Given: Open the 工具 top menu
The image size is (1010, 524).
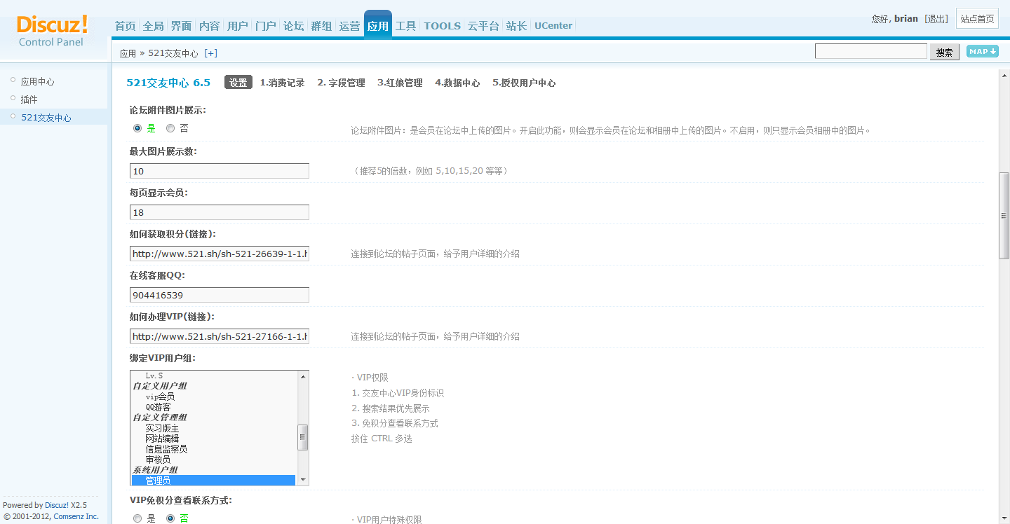Looking at the screenshot, I should [406, 26].
